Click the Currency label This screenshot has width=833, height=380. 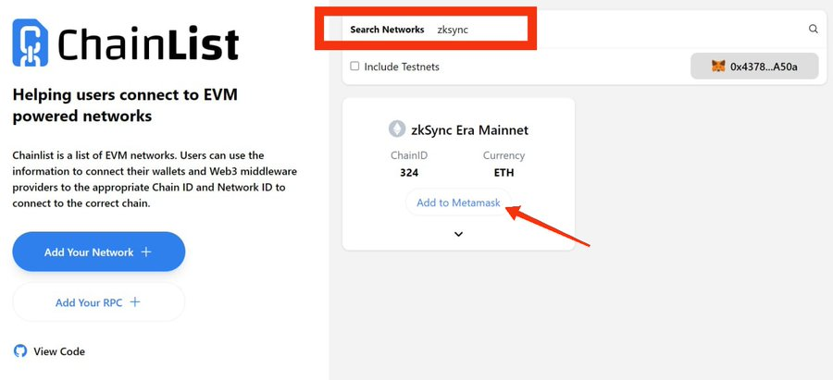click(x=504, y=156)
